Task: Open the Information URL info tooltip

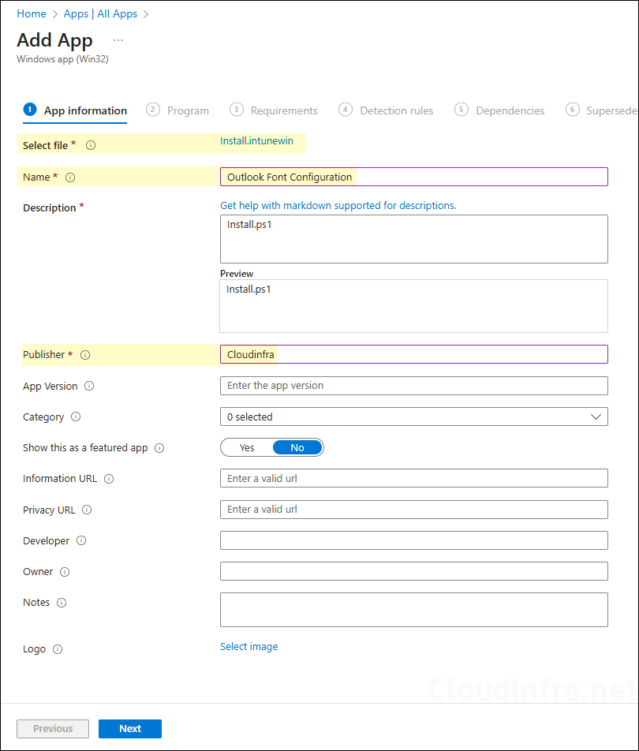Action: tap(109, 478)
